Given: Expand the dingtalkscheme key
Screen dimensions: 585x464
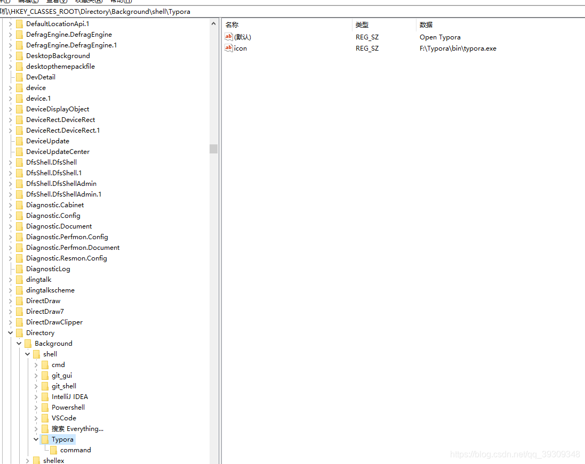Looking at the screenshot, I should [11, 290].
